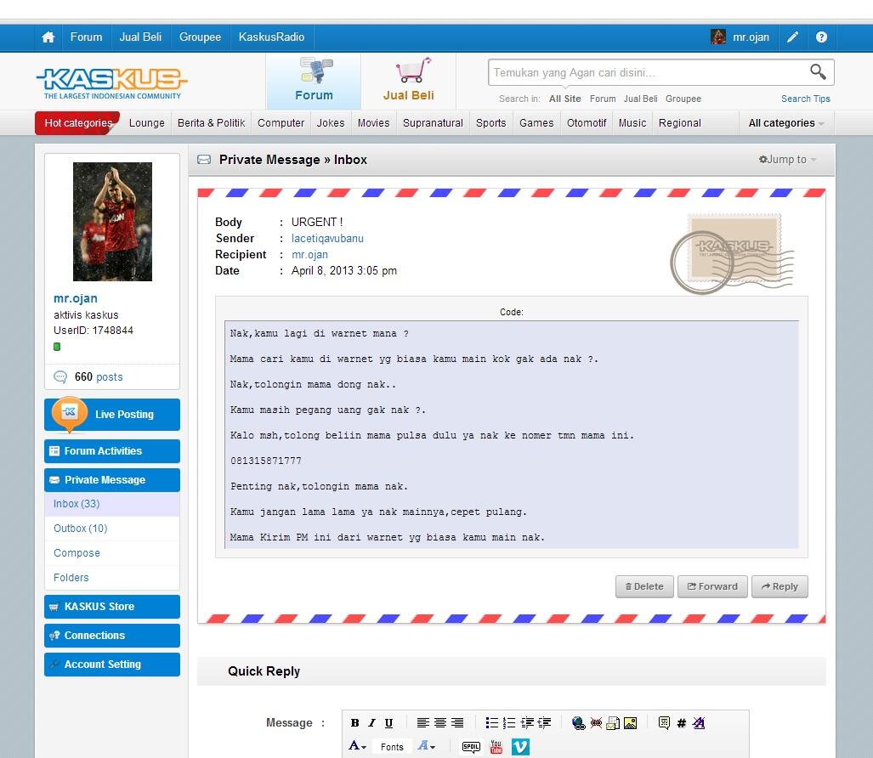Open the font color picker
This screenshot has height=758, width=873.
coord(356,746)
